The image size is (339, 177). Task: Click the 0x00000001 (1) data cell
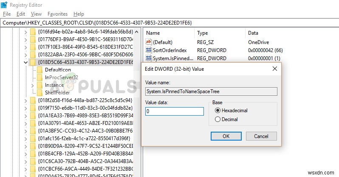tap(264, 58)
